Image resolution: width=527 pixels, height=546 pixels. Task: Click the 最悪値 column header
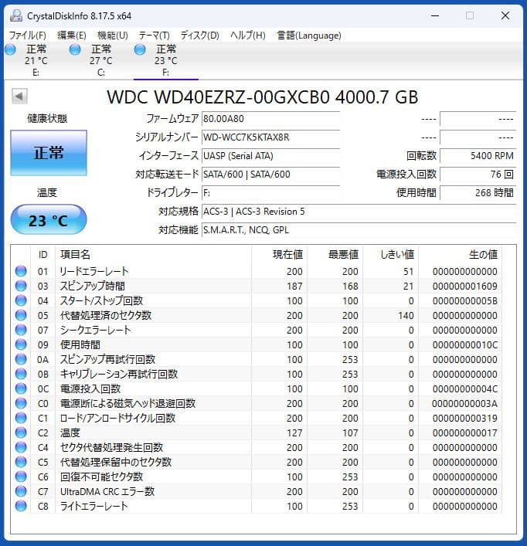(343, 255)
